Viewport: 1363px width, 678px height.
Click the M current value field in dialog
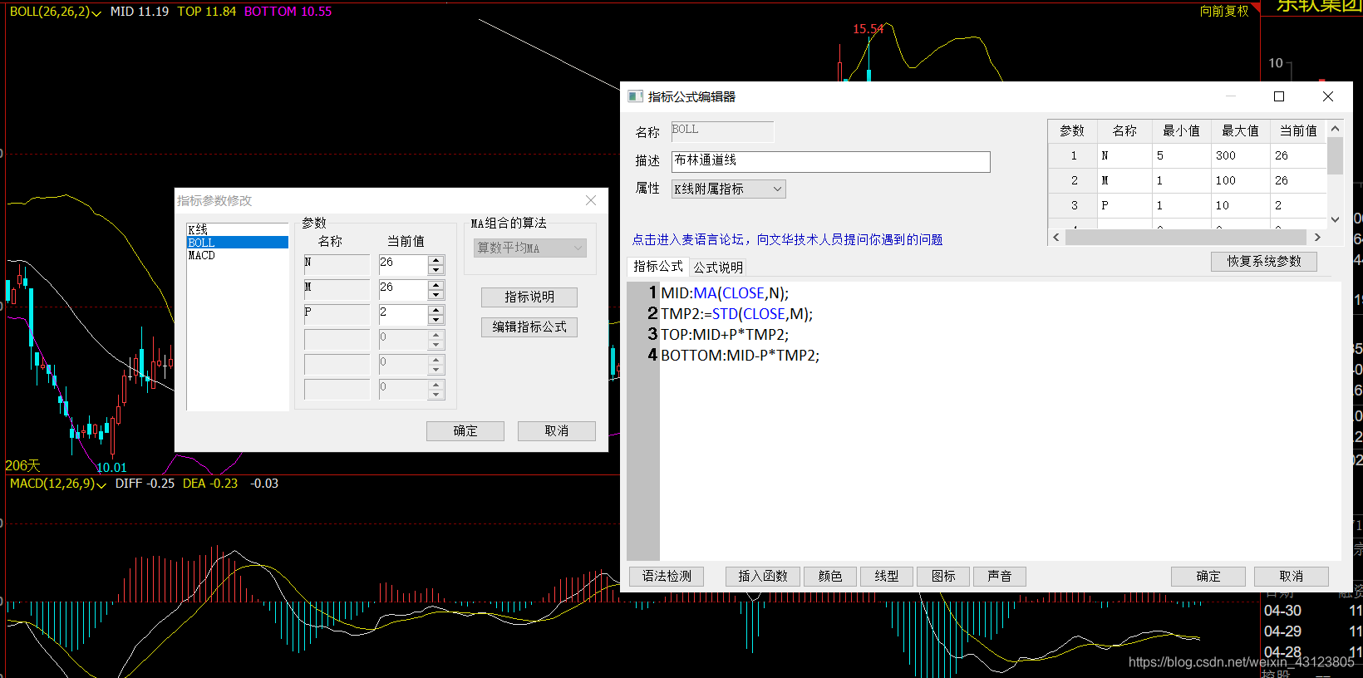pyautogui.click(x=403, y=290)
